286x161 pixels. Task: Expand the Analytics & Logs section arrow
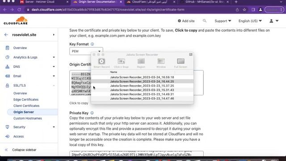coord(54,57)
